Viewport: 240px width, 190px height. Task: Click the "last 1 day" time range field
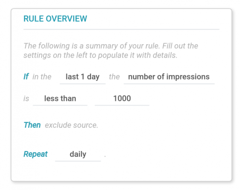(82, 77)
